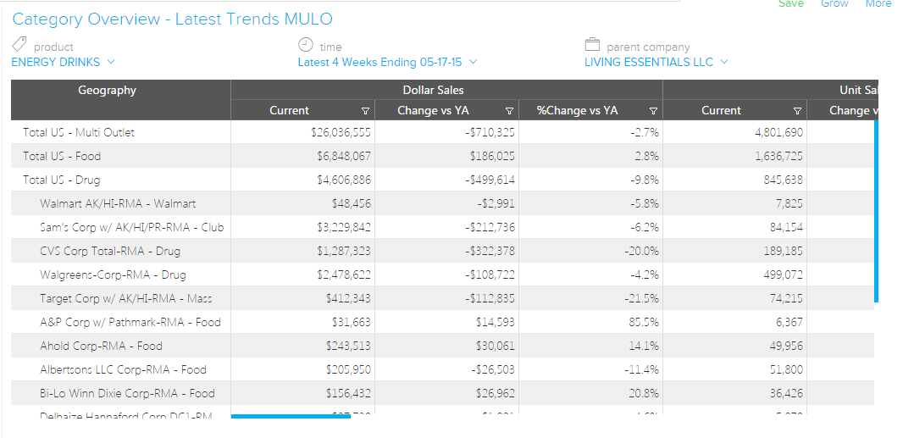Viewport: 903px width, 438px height.
Task: Open filter on Dollar Sales Current column
Action: 365,111
